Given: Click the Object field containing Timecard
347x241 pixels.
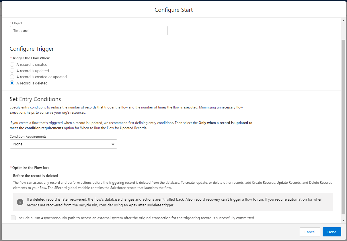Looking at the screenshot, I should (89, 31).
